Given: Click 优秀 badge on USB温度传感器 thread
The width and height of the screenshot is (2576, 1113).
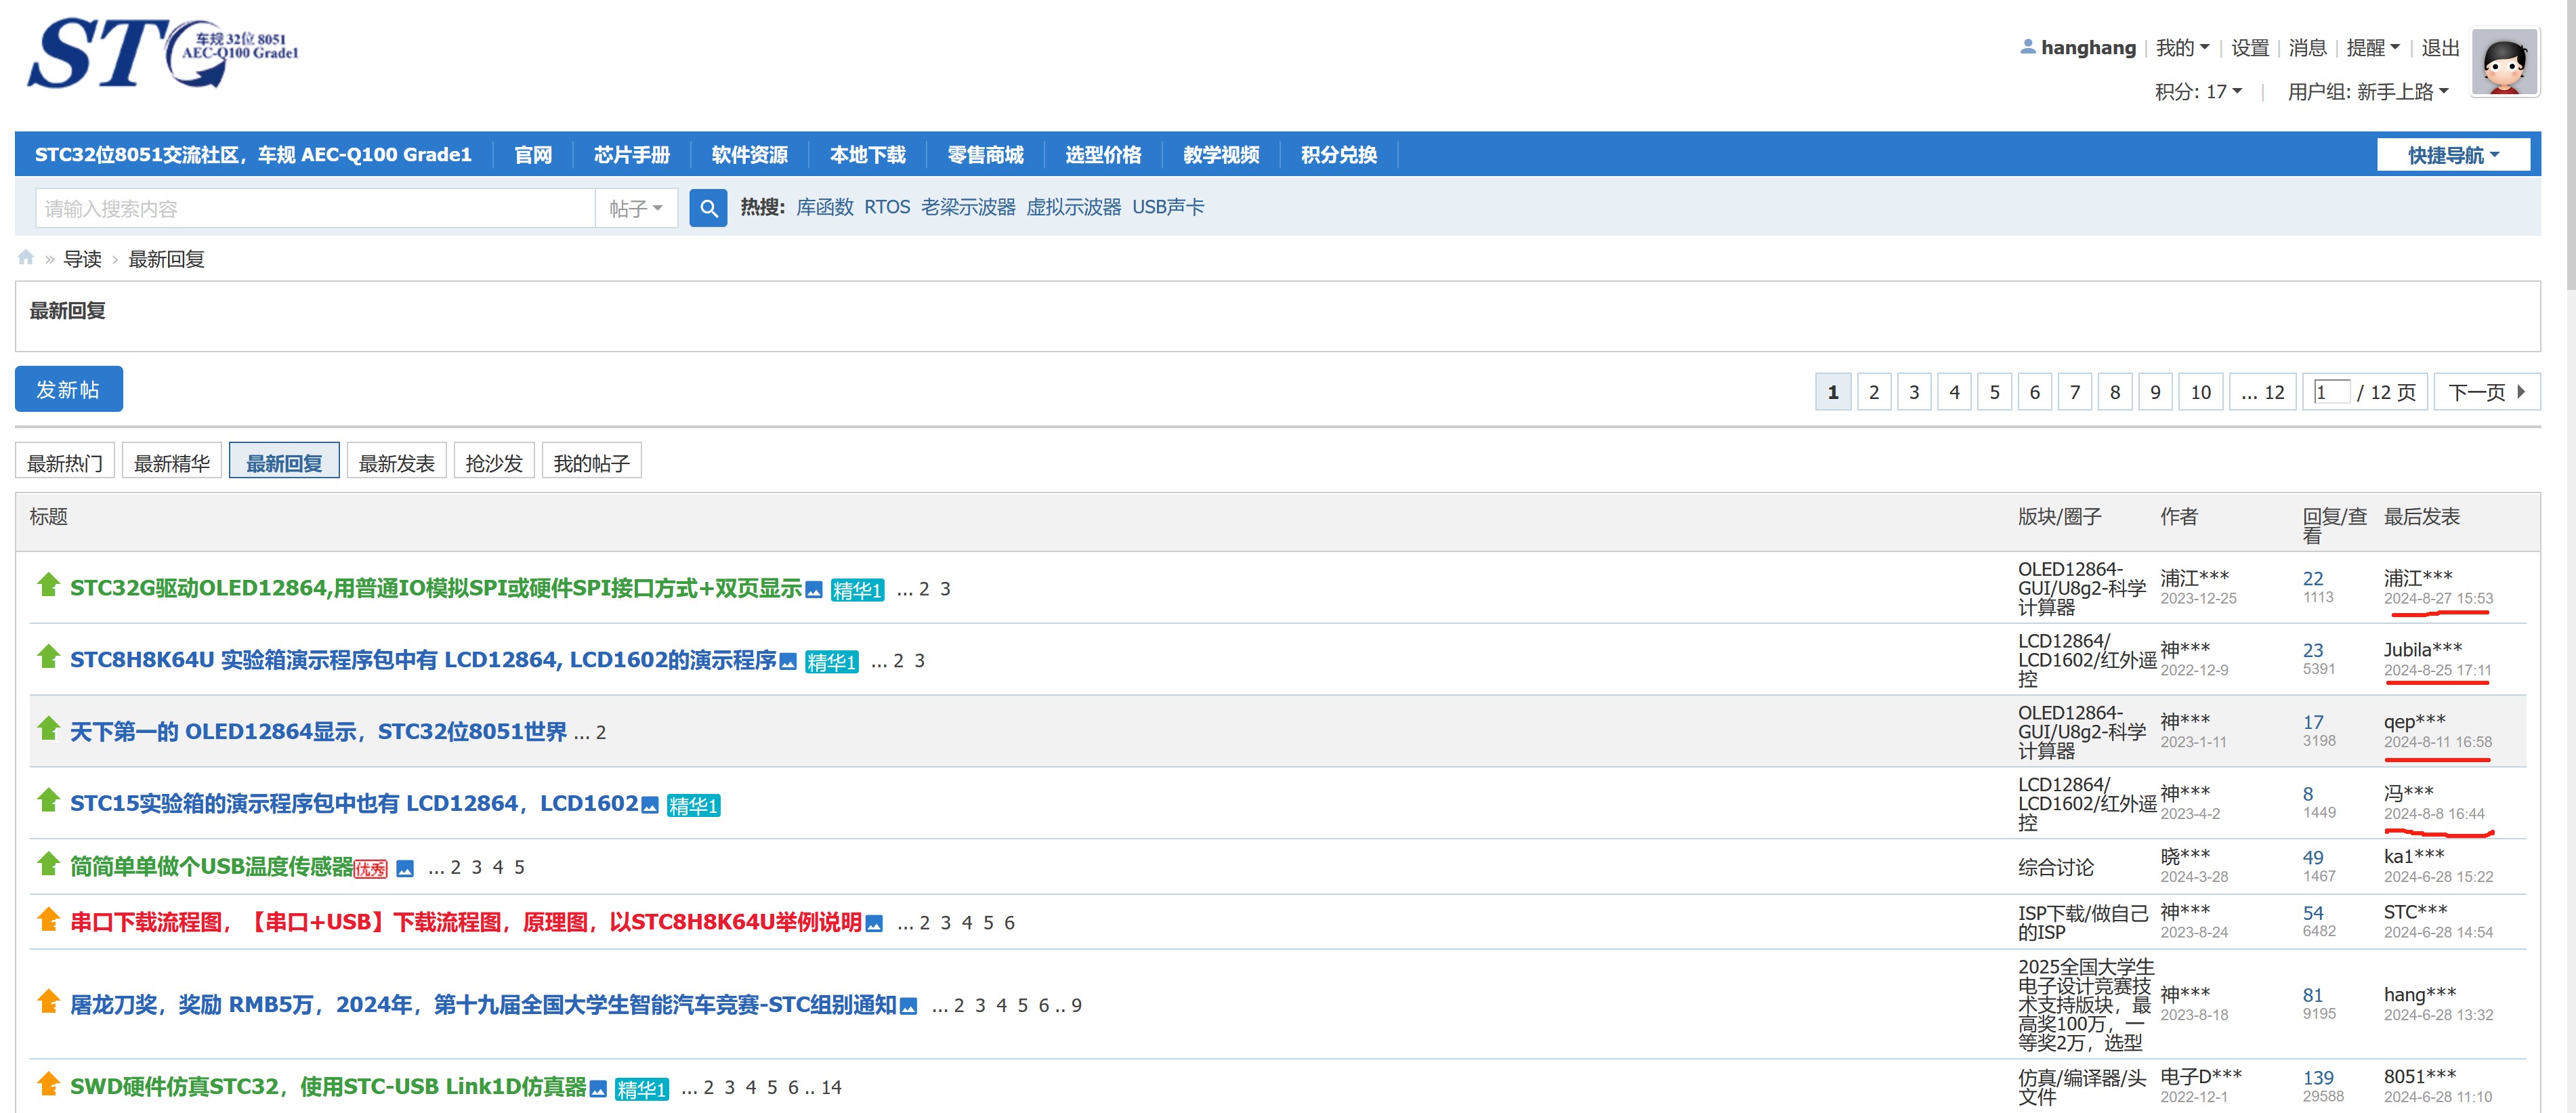Looking at the screenshot, I should click(x=370, y=869).
